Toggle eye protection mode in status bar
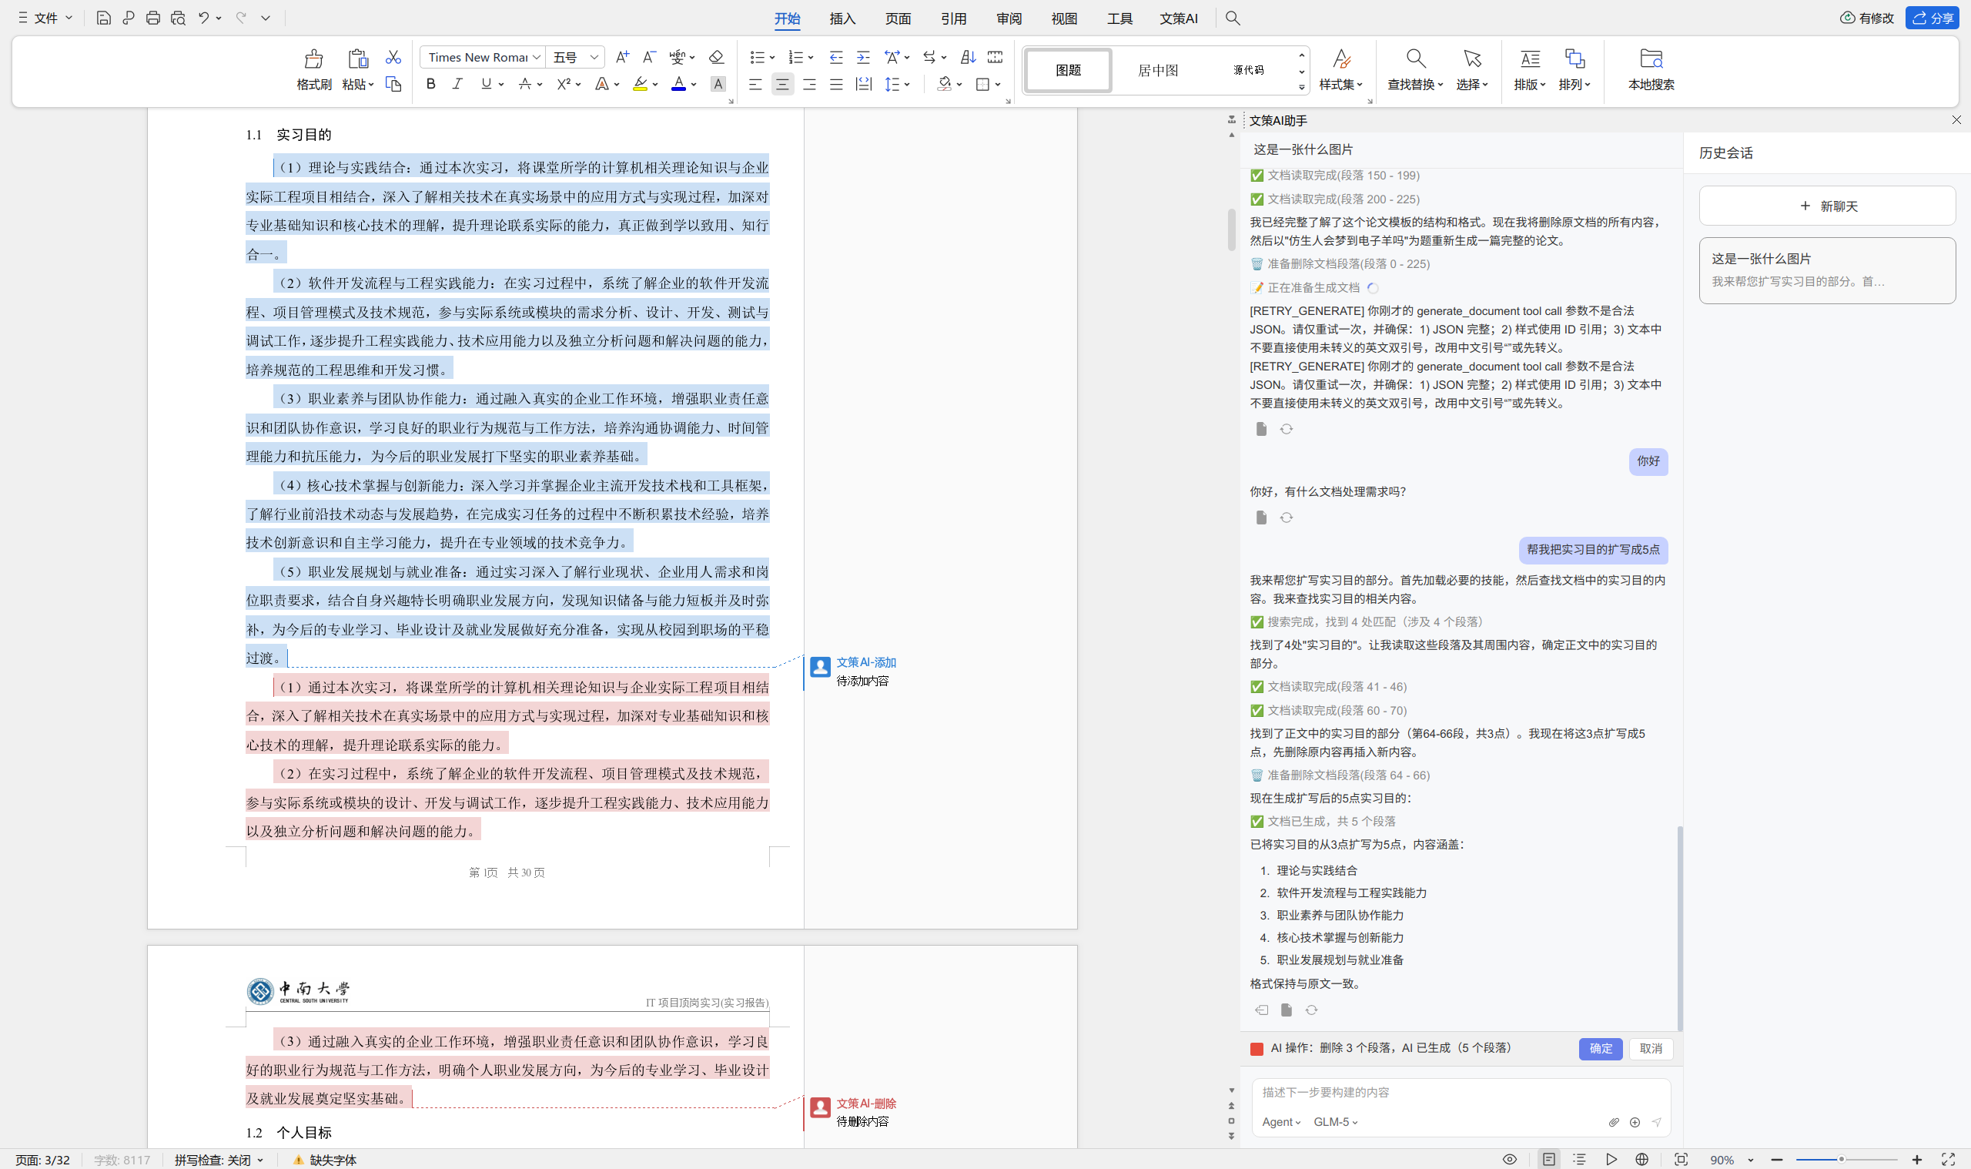1971x1169 pixels. (x=1510, y=1160)
